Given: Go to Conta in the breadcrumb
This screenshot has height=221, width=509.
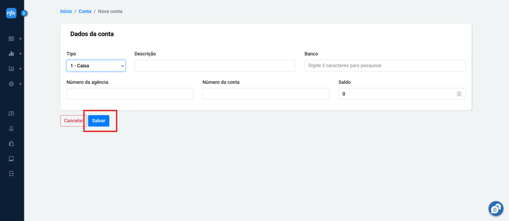Looking at the screenshot, I should pyautogui.click(x=85, y=11).
